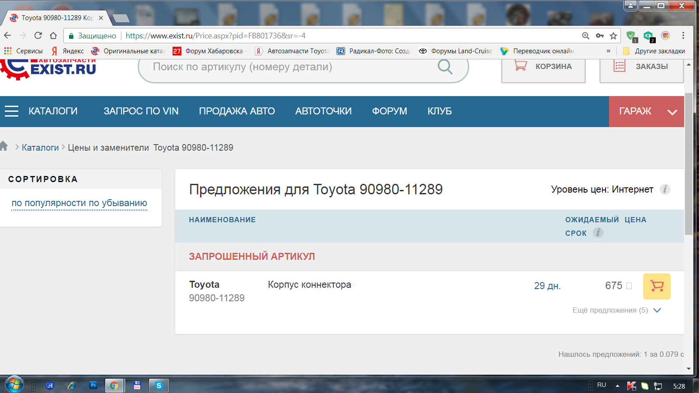Click the scrollbar down arrow
Screen dimensions: 699x393
(689, 369)
